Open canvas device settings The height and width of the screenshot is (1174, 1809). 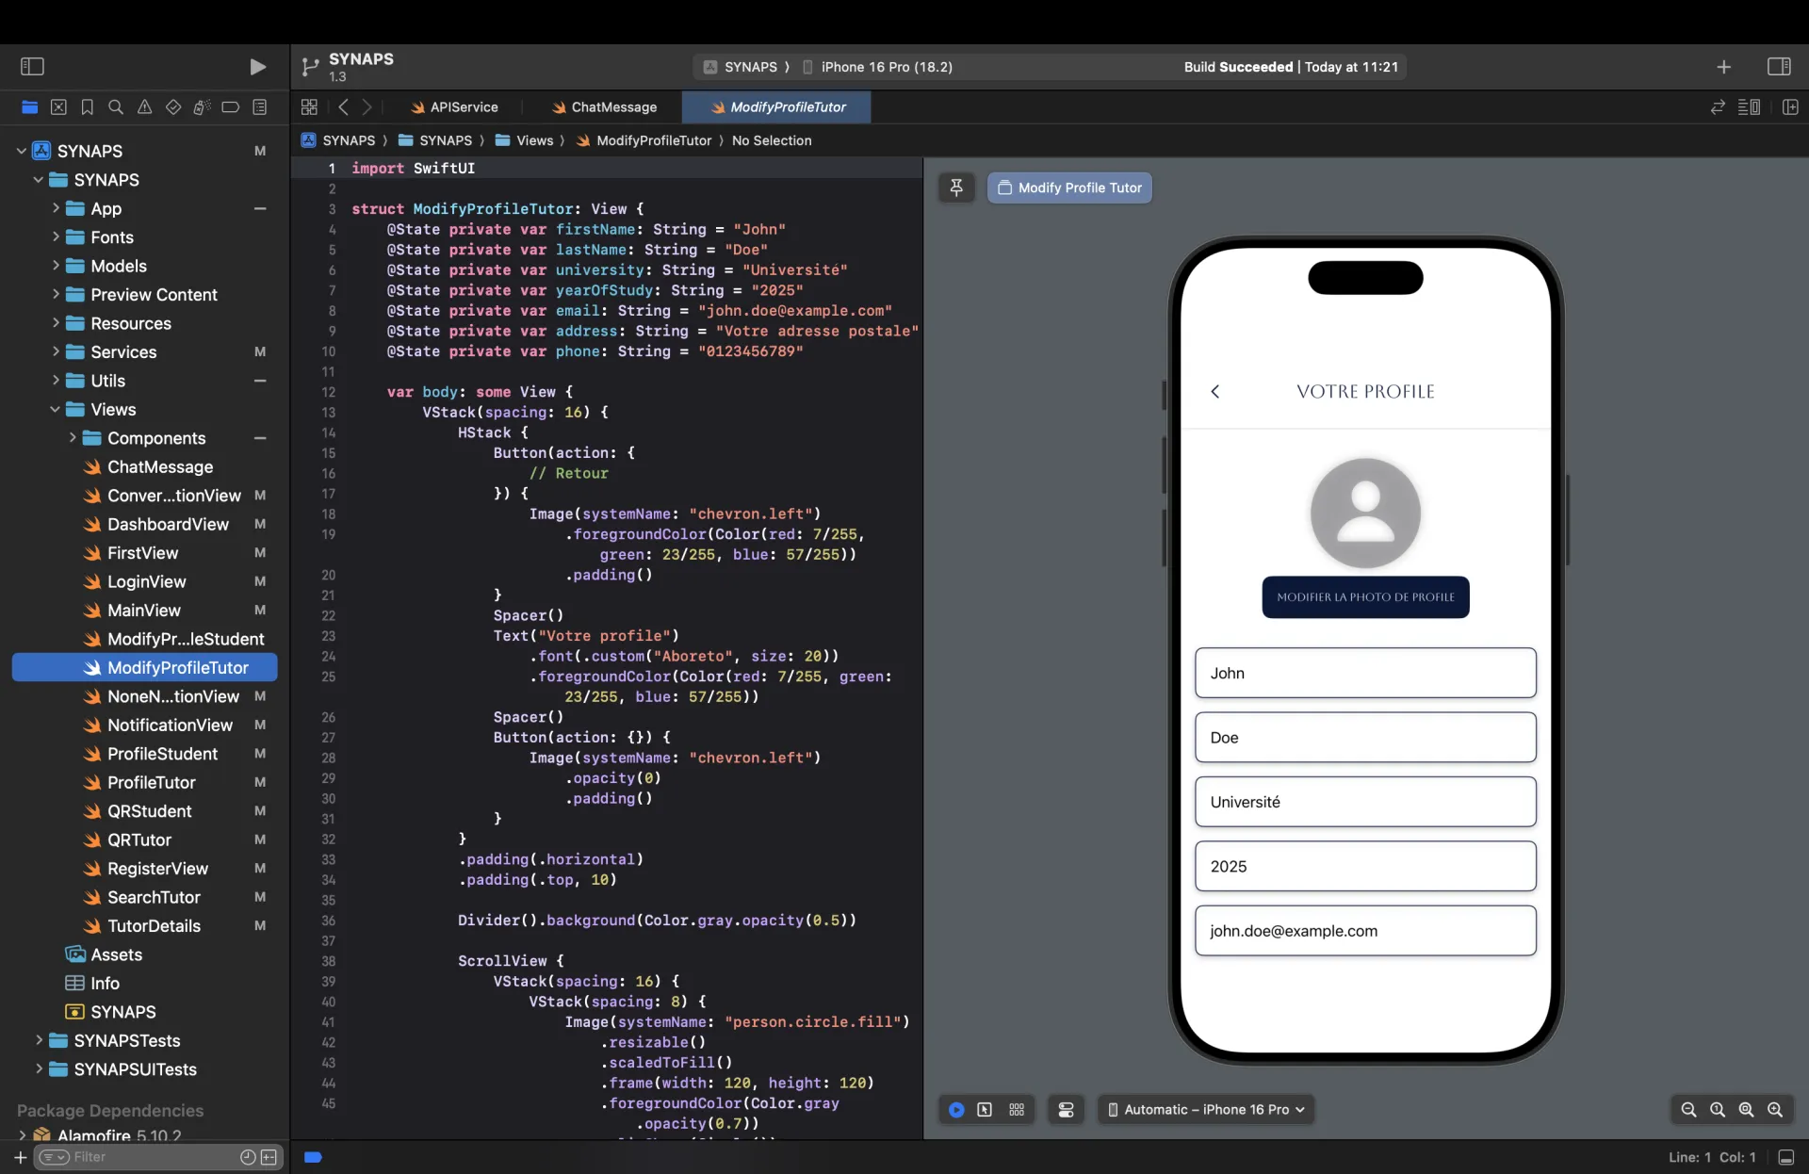1067,1110
